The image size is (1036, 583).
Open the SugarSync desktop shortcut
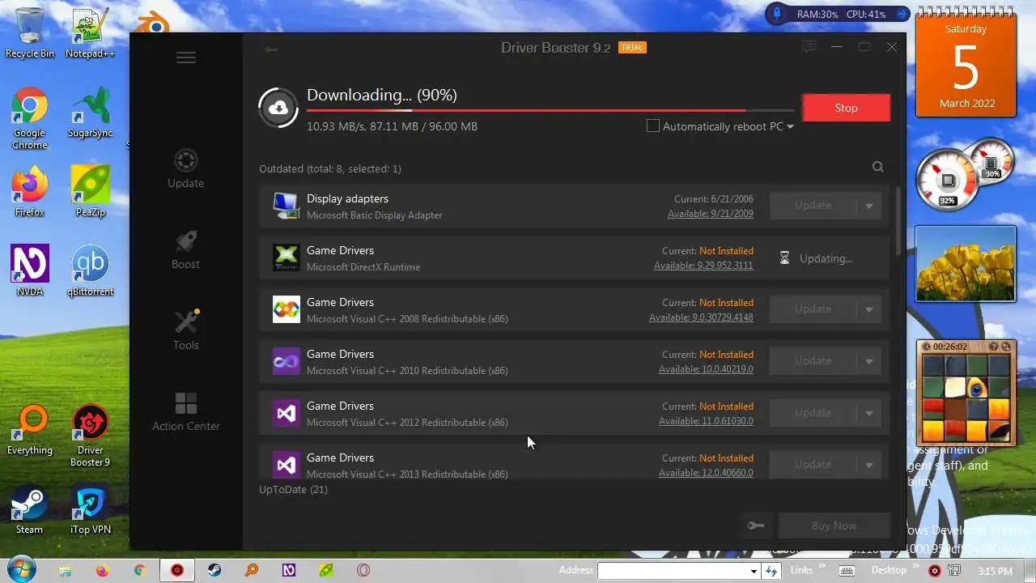(x=90, y=113)
